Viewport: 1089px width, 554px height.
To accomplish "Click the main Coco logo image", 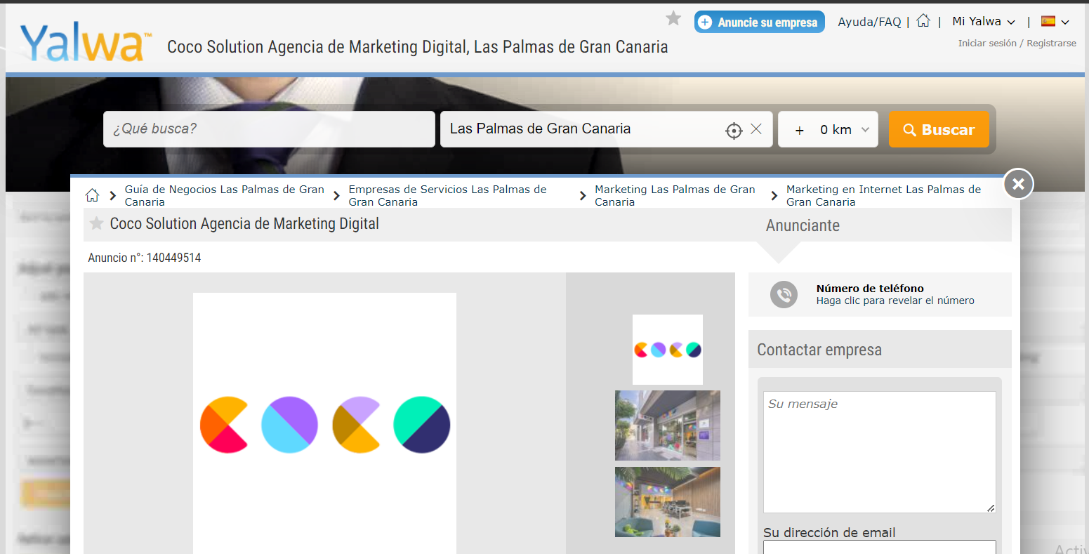I will (x=324, y=423).
